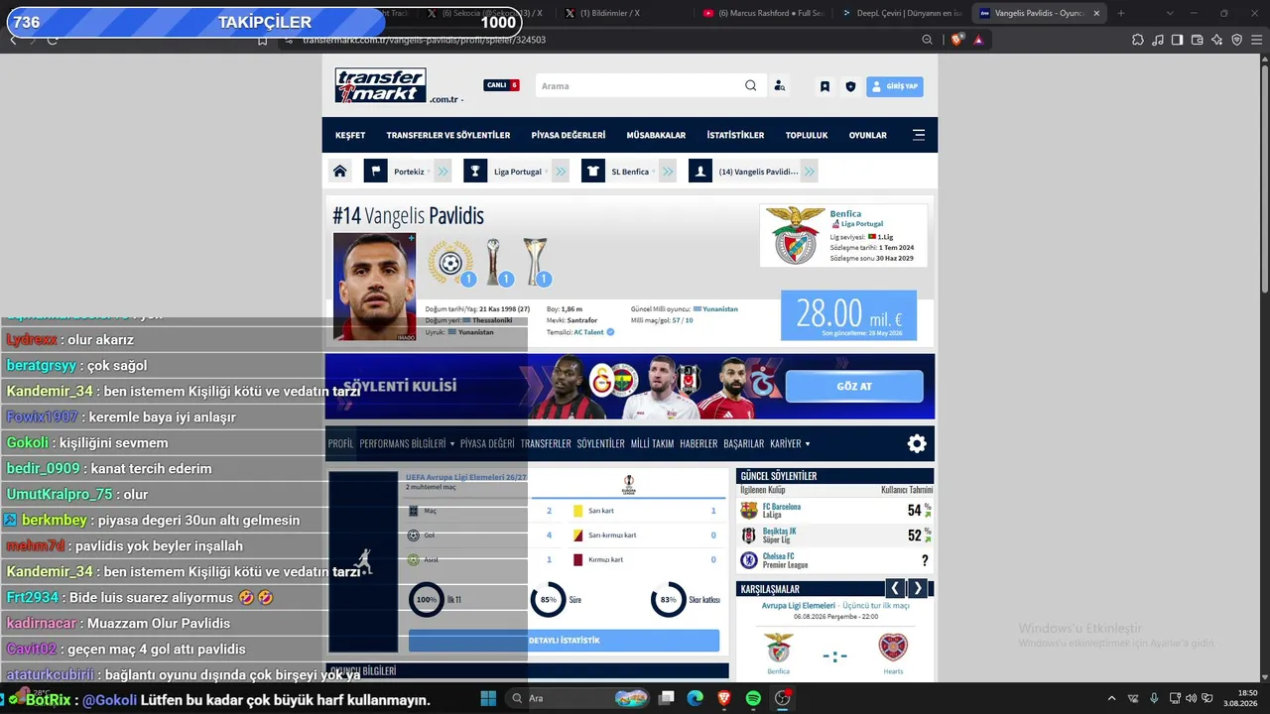The image size is (1270, 714).
Task: Click the shield plus icon in header
Action: (850, 86)
